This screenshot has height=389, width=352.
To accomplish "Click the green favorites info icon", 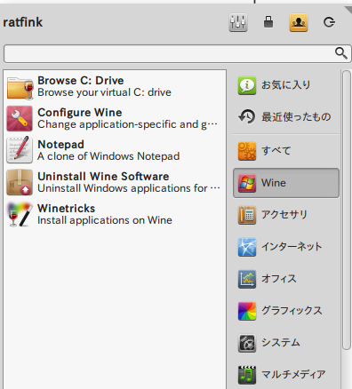I will point(247,85).
